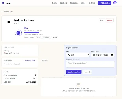
Task: Click the Add contact button
Action: [105, 3]
